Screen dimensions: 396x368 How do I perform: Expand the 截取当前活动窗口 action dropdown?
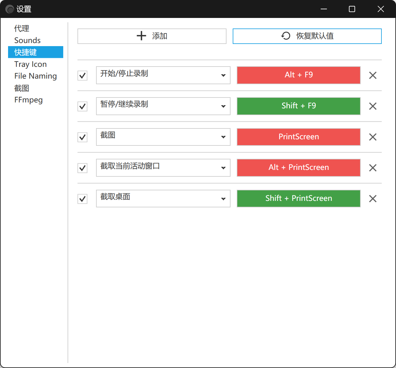point(163,168)
